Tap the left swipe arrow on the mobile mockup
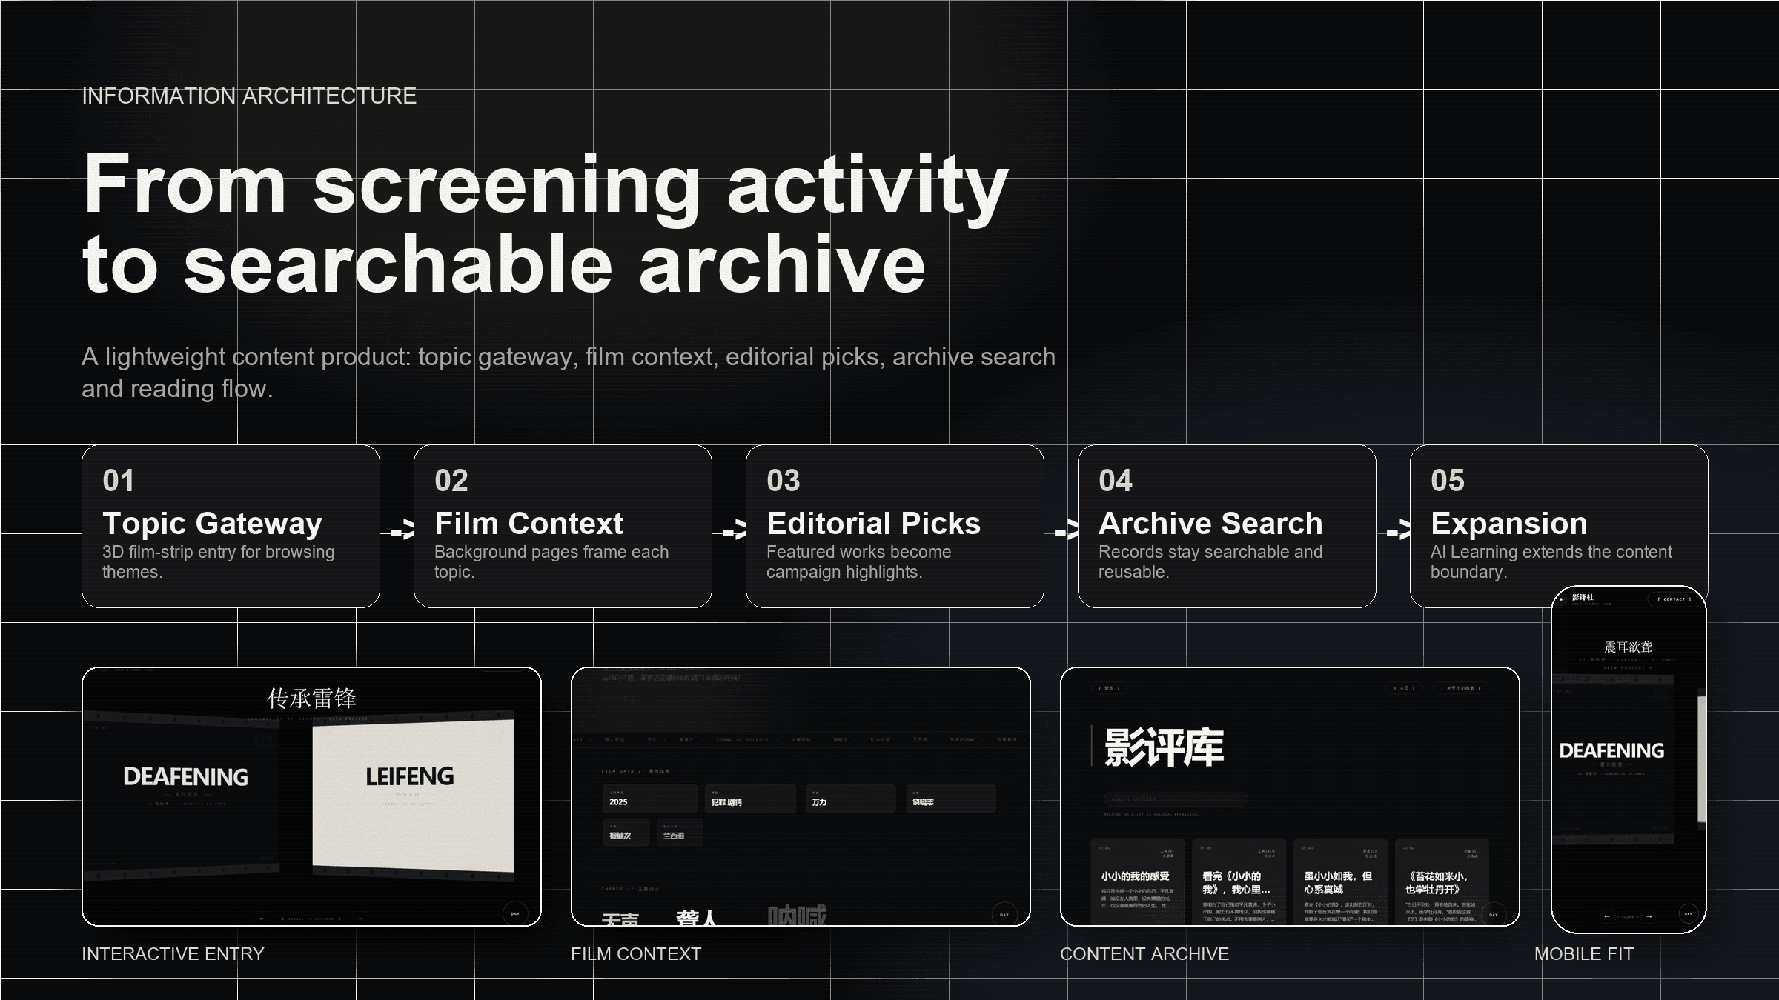The width and height of the screenshot is (1779, 1000). tap(1606, 916)
